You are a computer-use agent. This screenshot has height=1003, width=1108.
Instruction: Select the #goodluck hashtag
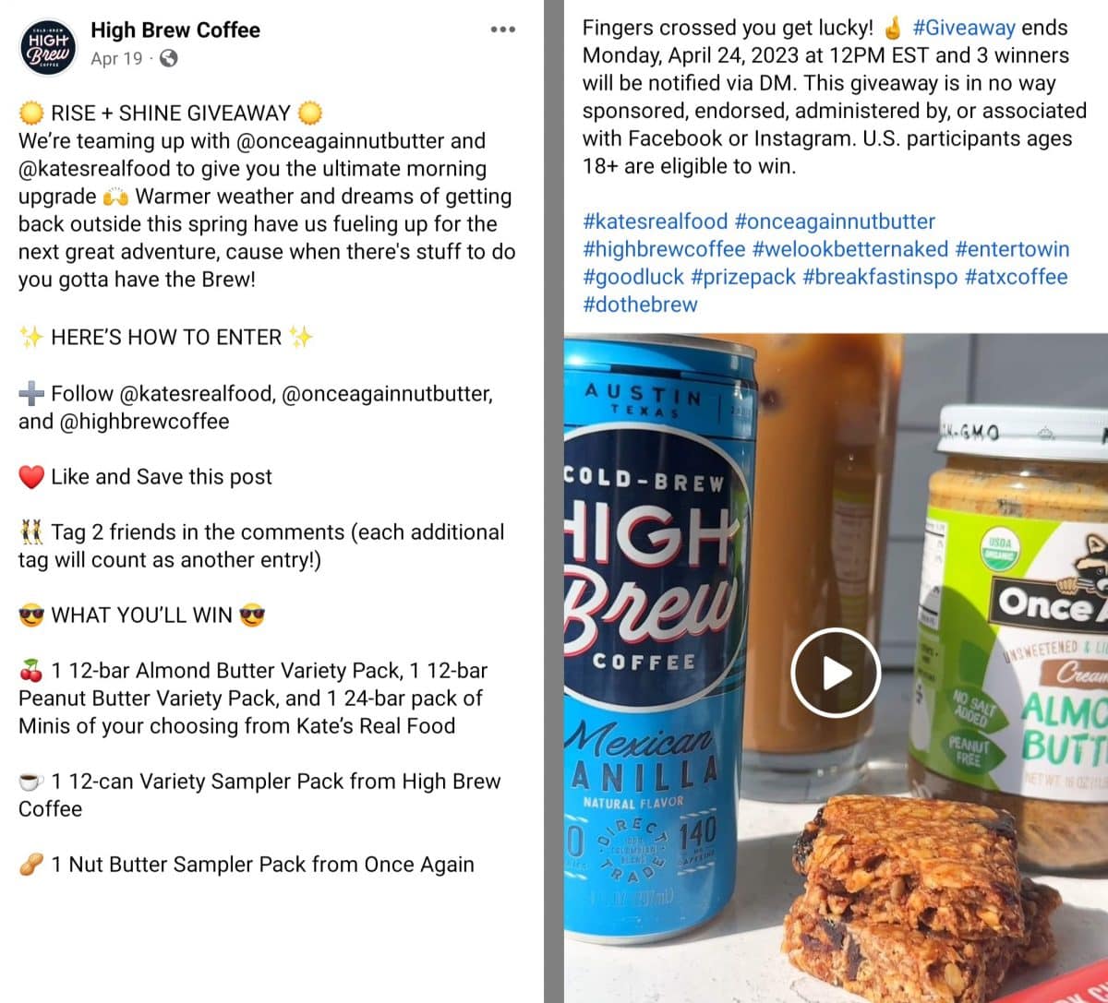[633, 277]
